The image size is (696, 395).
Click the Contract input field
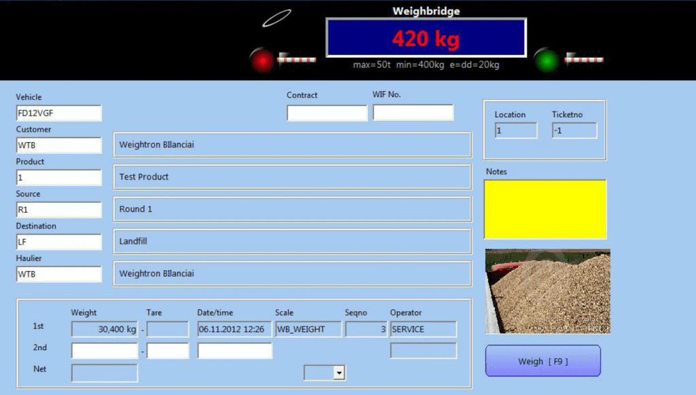[x=327, y=113]
